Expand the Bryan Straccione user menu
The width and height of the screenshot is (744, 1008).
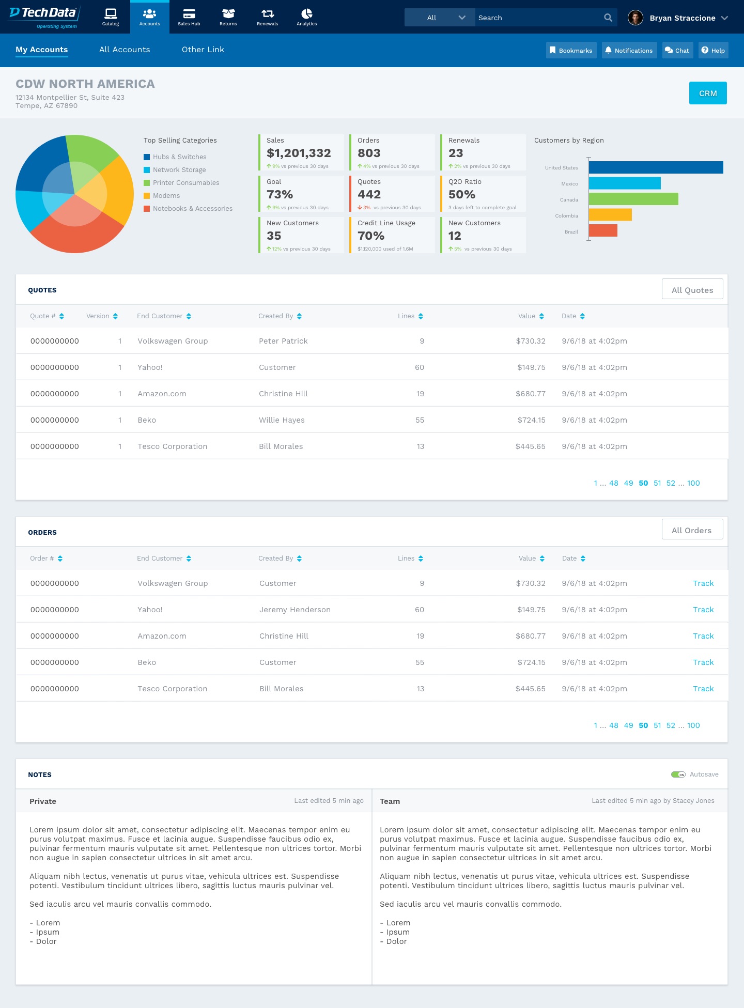click(724, 18)
